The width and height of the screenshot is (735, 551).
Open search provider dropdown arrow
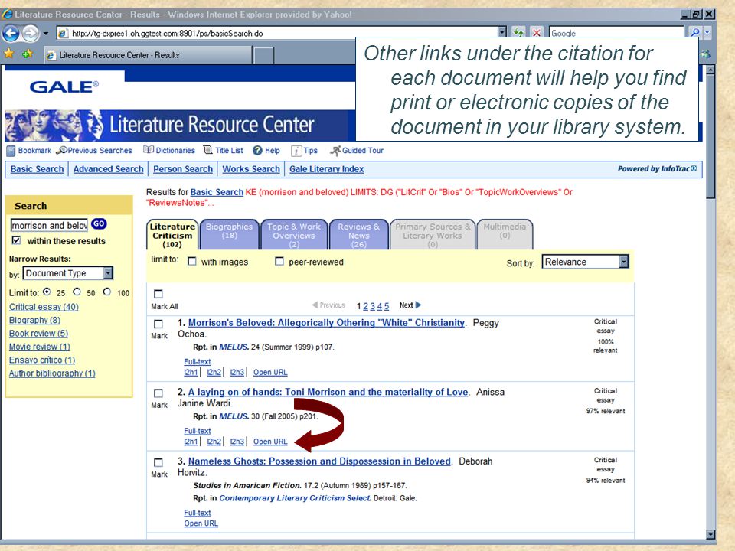pyautogui.click(x=707, y=33)
